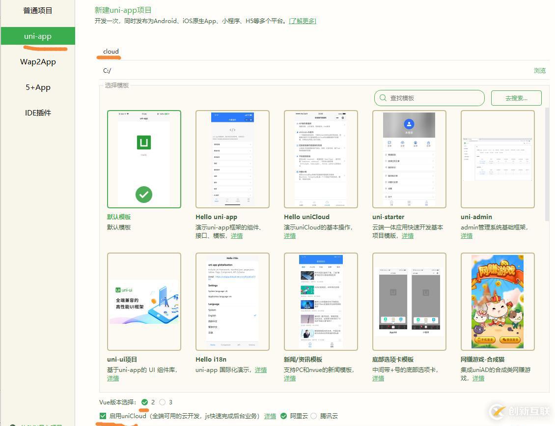
Task: Click the Hello i18n template title
Action: 211,360
